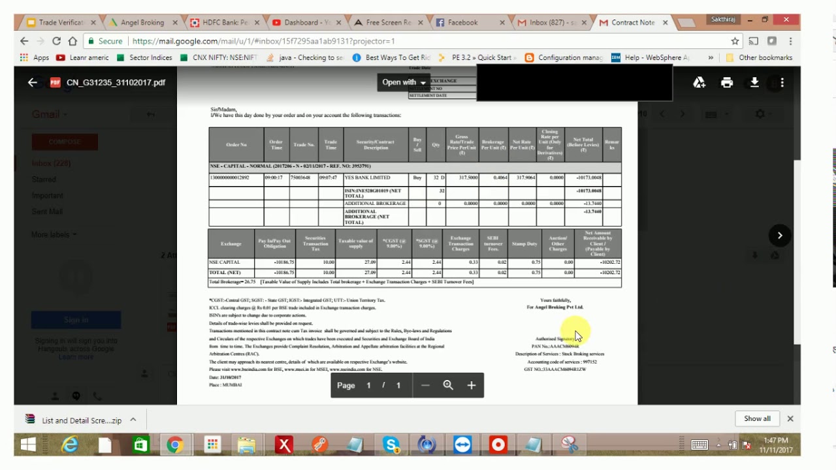Click browser Back arrow

(24, 40)
